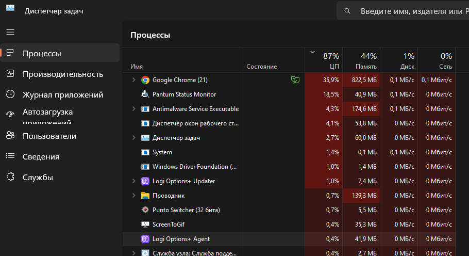
Task: Click the Диспетчер задач window title text
Action: coord(54,11)
